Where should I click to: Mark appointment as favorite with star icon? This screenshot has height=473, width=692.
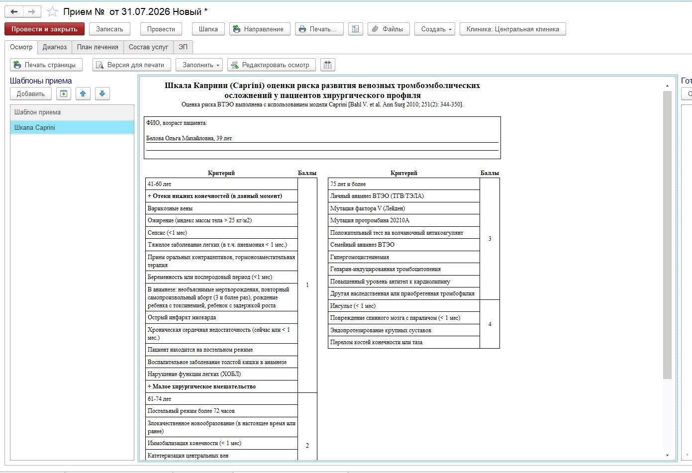[52, 11]
